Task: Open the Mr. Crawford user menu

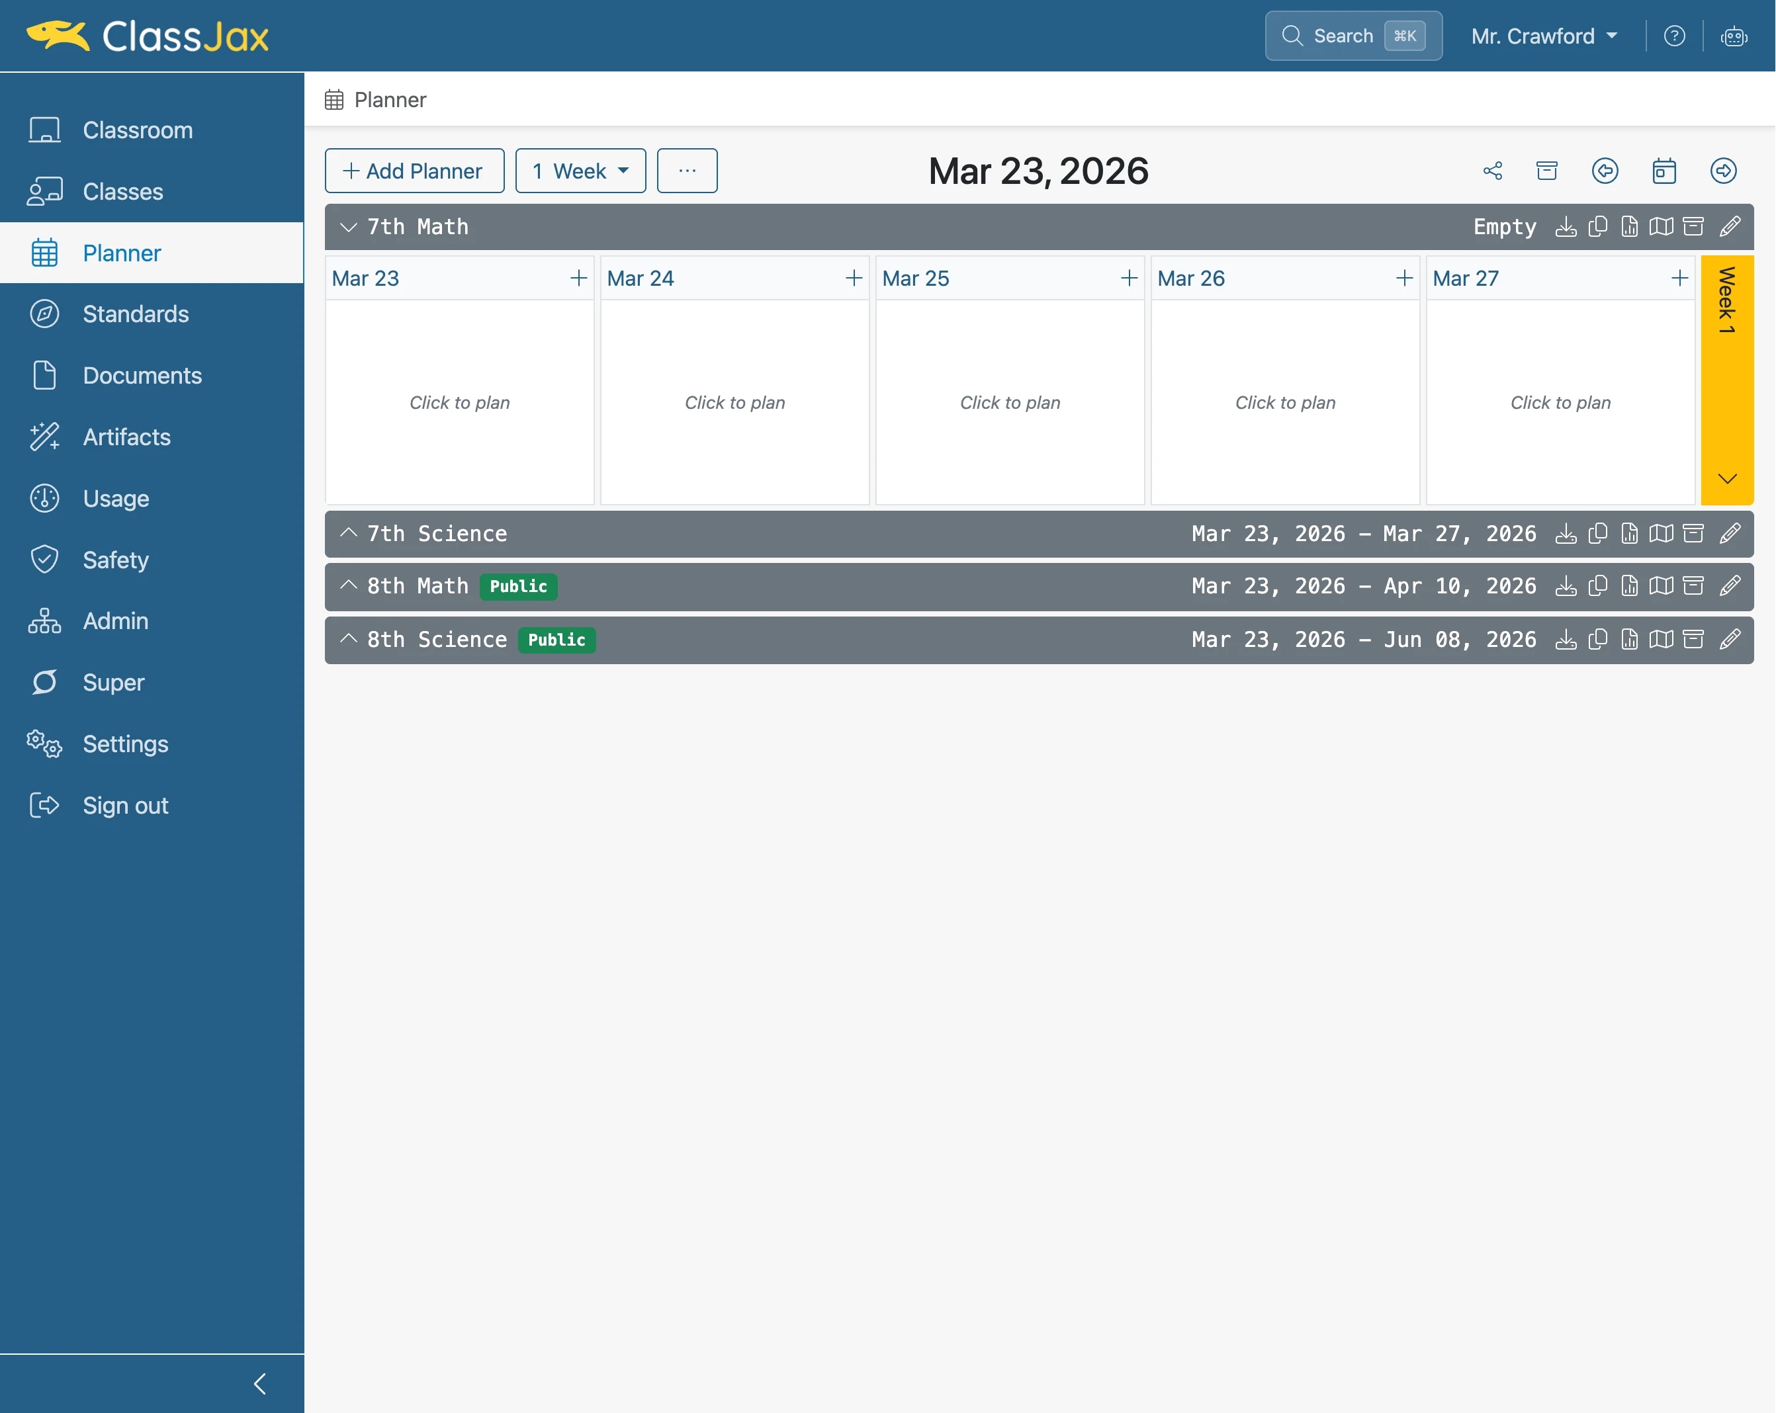Action: point(1544,36)
